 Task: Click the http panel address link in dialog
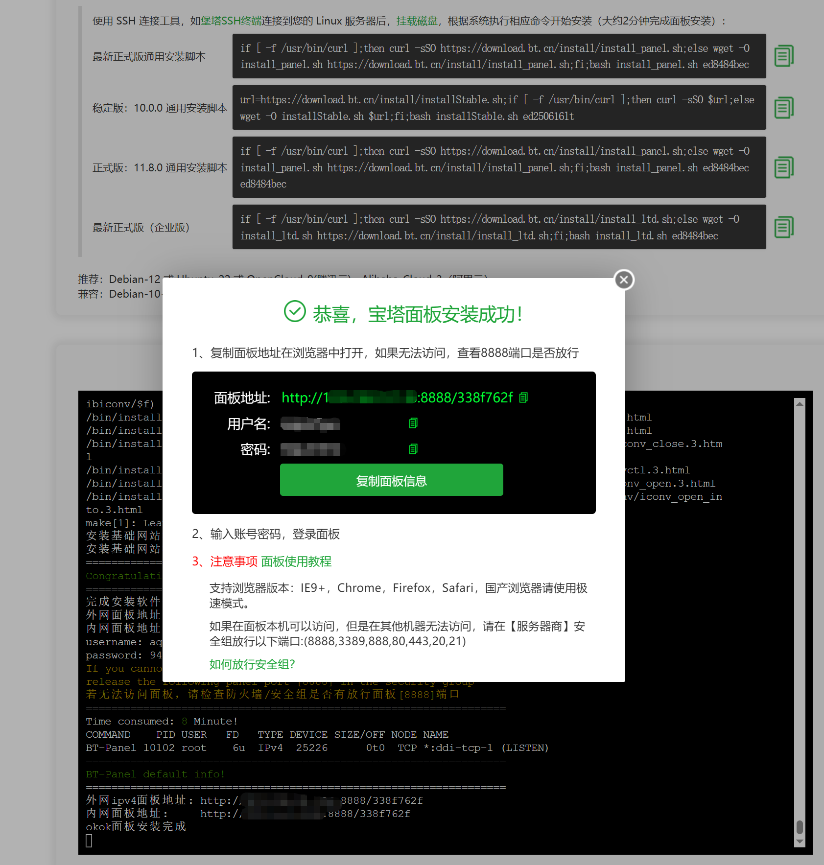click(397, 397)
